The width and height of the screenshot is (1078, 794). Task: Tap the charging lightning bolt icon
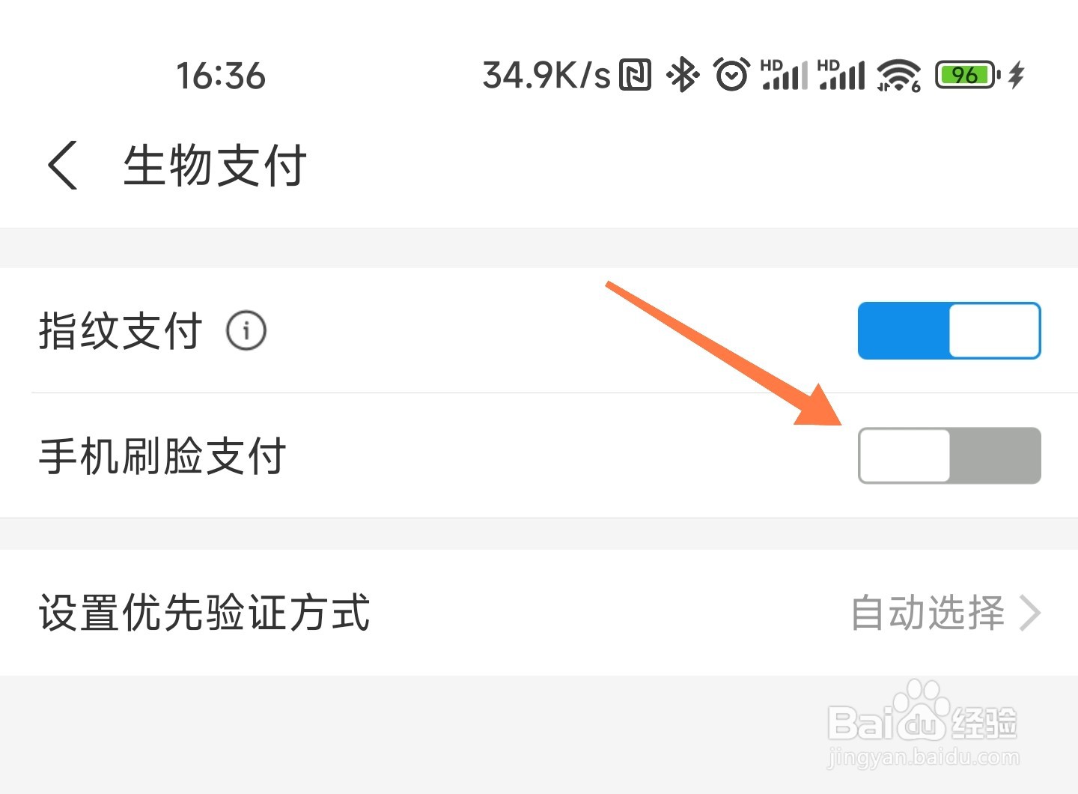pyautogui.click(x=1017, y=75)
